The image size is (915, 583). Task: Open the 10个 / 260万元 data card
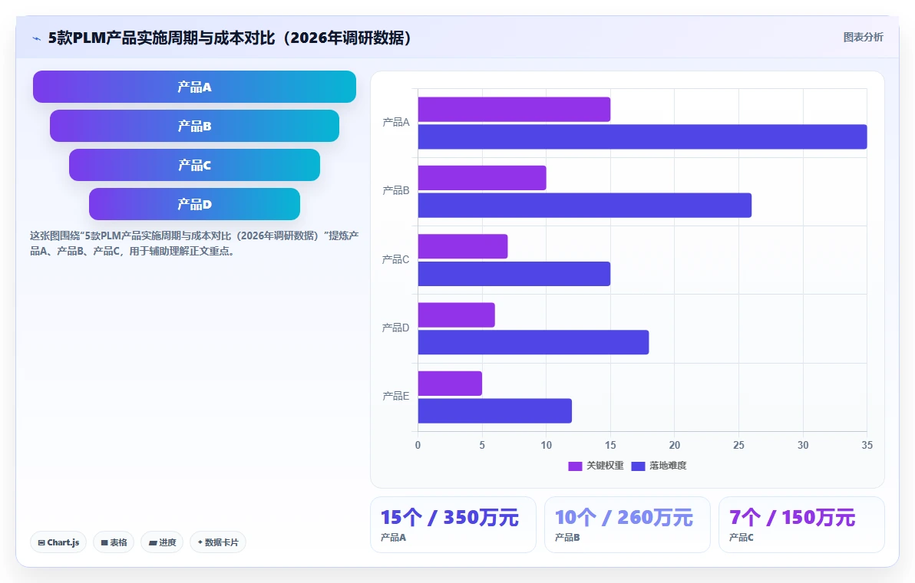627,525
